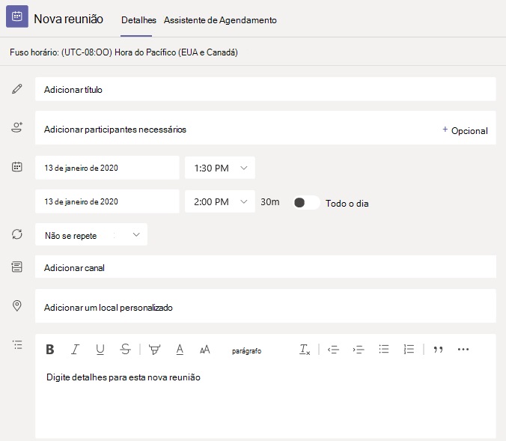Click the Adicionar título field

[x=265, y=89]
